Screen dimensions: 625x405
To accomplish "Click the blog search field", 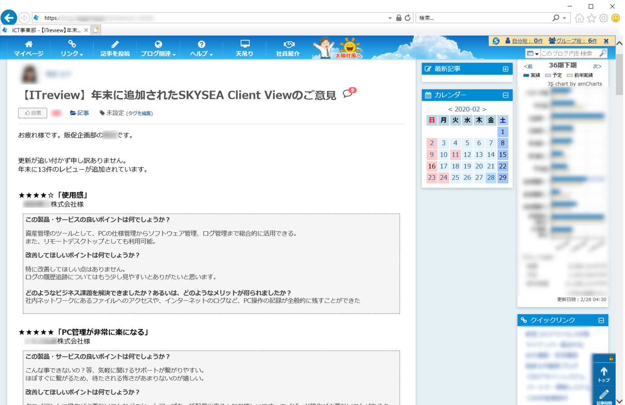I will tap(569, 53).
